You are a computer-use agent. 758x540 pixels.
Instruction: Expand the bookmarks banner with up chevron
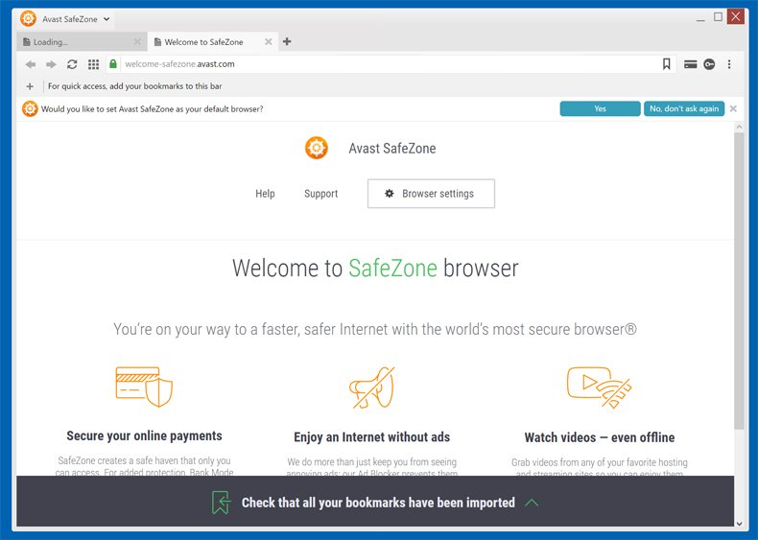(532, 503)
